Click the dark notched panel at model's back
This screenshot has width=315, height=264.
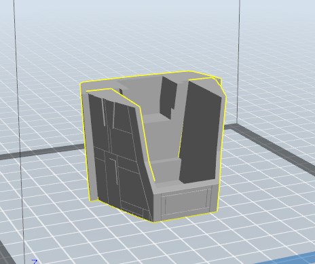(168, 97)
